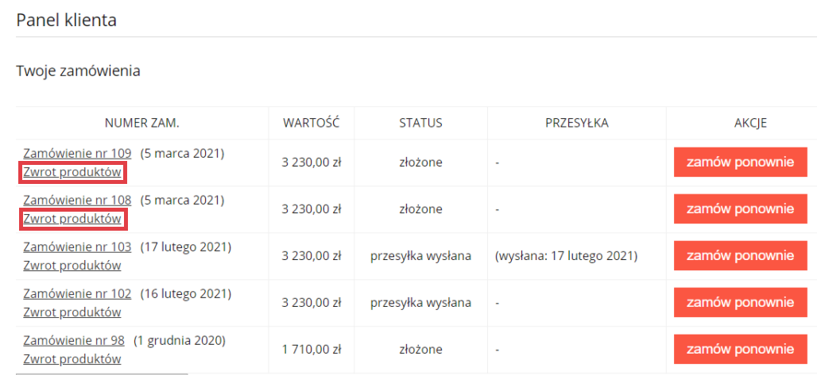
Task: Click the NUMER ZAM. column header
Action: 142,123
